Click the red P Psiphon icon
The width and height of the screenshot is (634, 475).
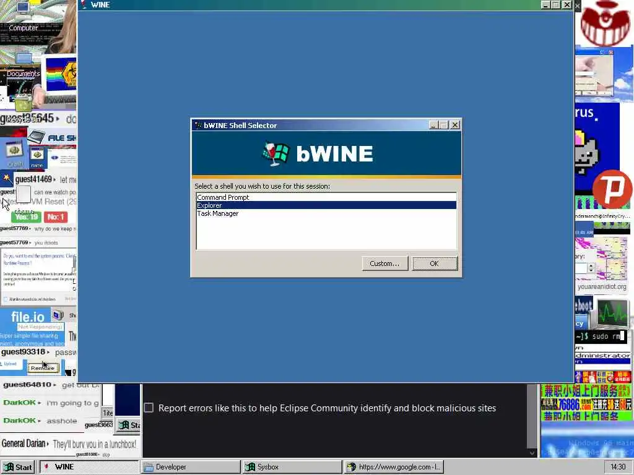pyautogui.click(x=613, y=189)
